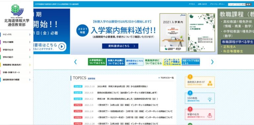
Task: Click the lightbulb icon in 10の特色 card
Action: [210, 99]
